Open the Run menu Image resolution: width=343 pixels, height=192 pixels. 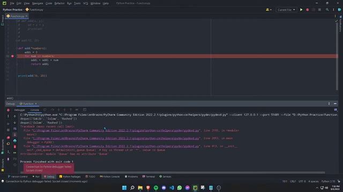pos(69,3)
